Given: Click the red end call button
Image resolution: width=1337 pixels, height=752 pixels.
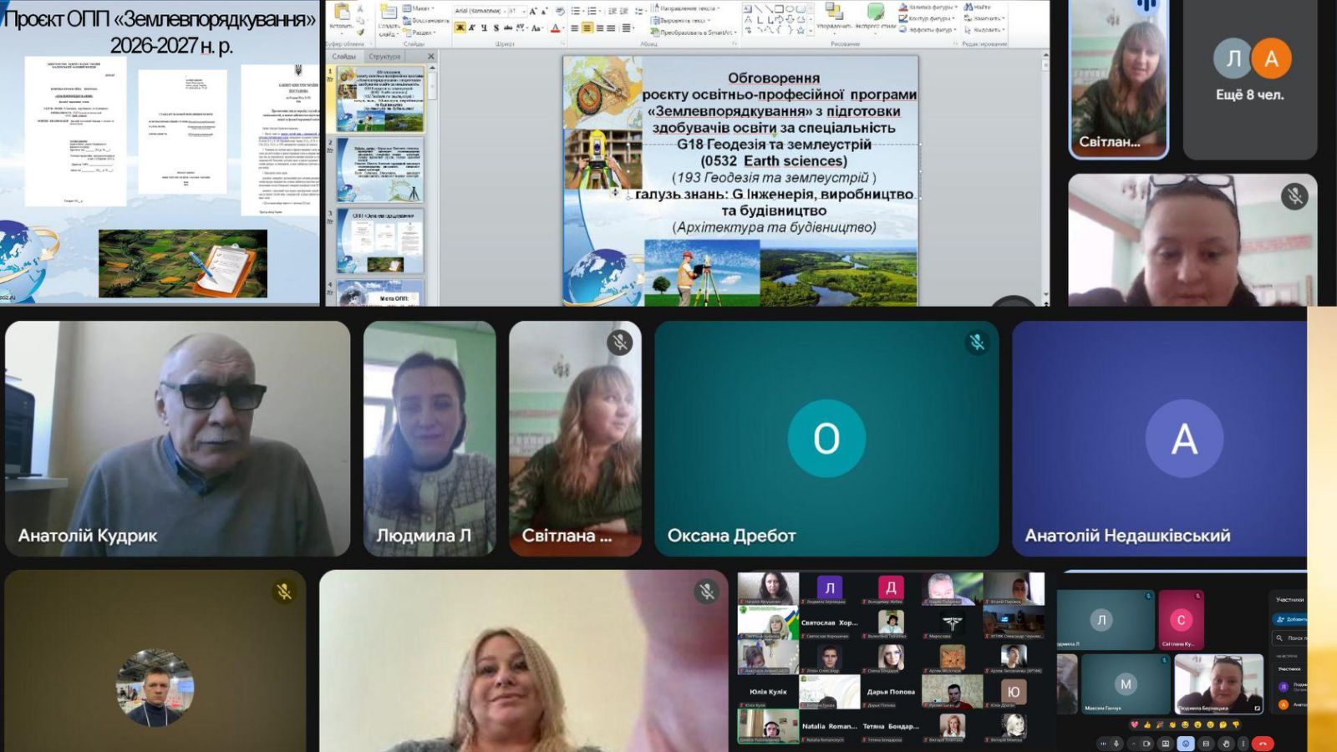Looking at the screenshot, I should click(x=1263, y=743).
